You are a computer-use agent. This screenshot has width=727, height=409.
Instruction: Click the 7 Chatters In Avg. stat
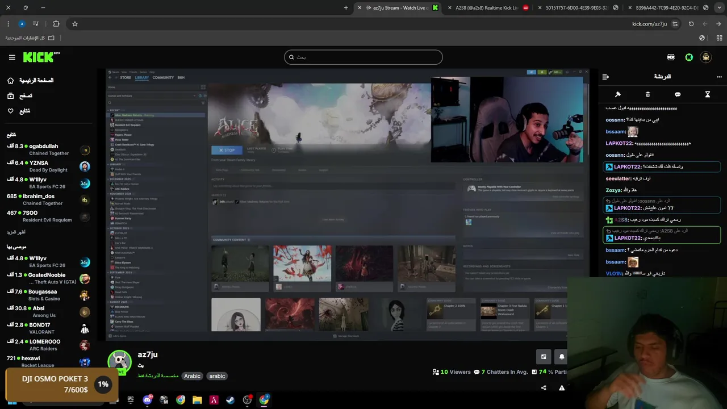pyautogui.click(x=502, y=372)
